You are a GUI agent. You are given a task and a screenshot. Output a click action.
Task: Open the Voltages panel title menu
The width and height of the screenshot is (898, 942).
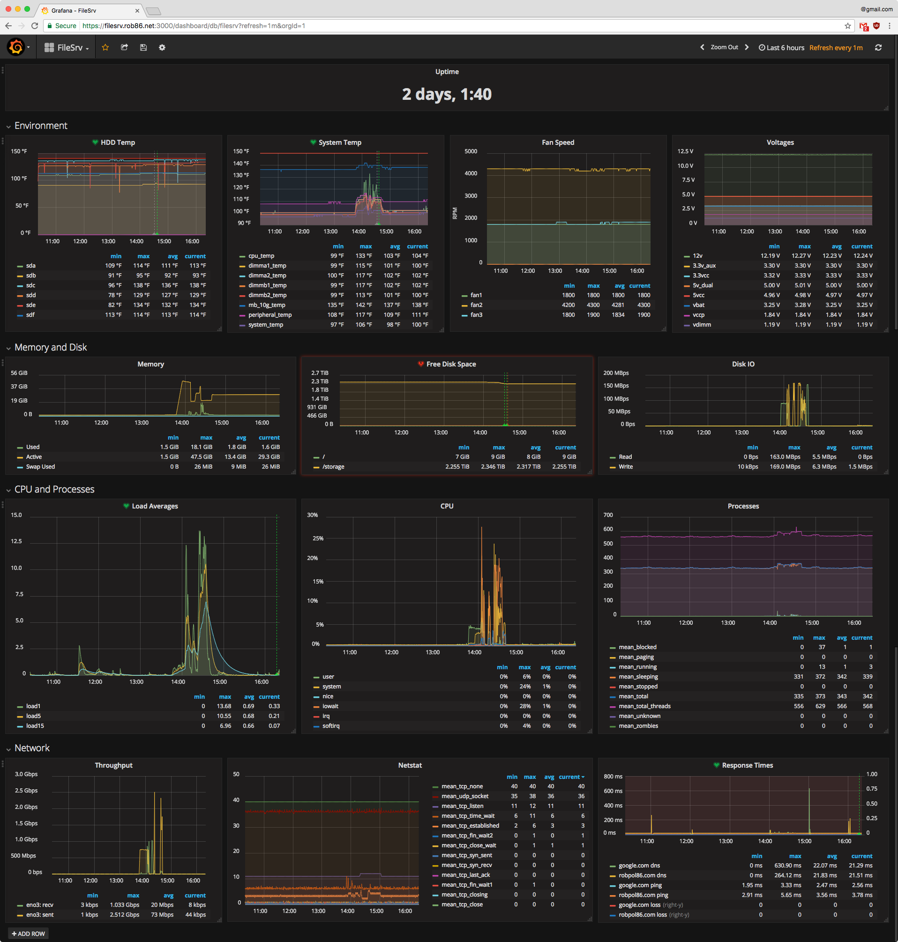[x=780, y=142]
